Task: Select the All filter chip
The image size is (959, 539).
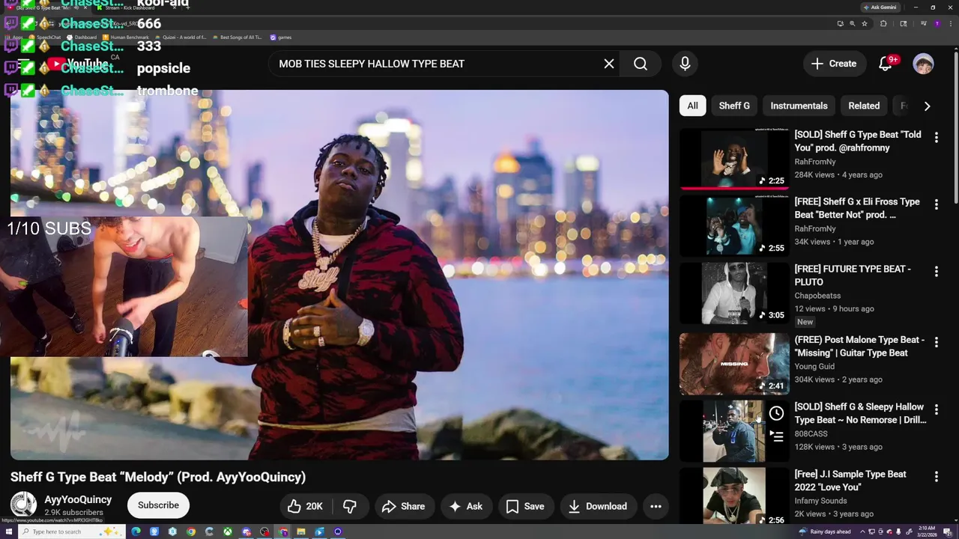Action: click(x=692, y=106)
